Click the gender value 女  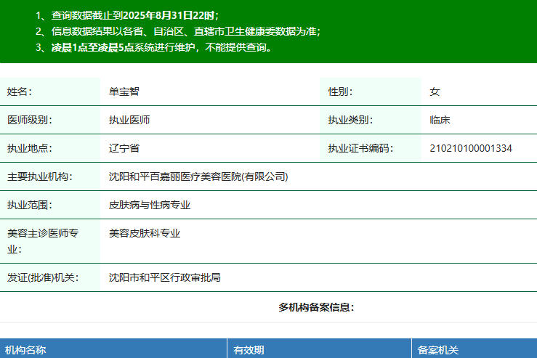pyautogui.click(x=435, y=91)
